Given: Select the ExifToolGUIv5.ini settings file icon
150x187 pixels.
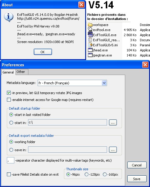Looking at the screenshot, I should 90,45.
